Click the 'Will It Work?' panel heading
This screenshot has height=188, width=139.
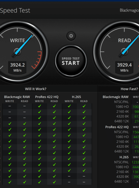pyautogui.click(x=36, y=89)
